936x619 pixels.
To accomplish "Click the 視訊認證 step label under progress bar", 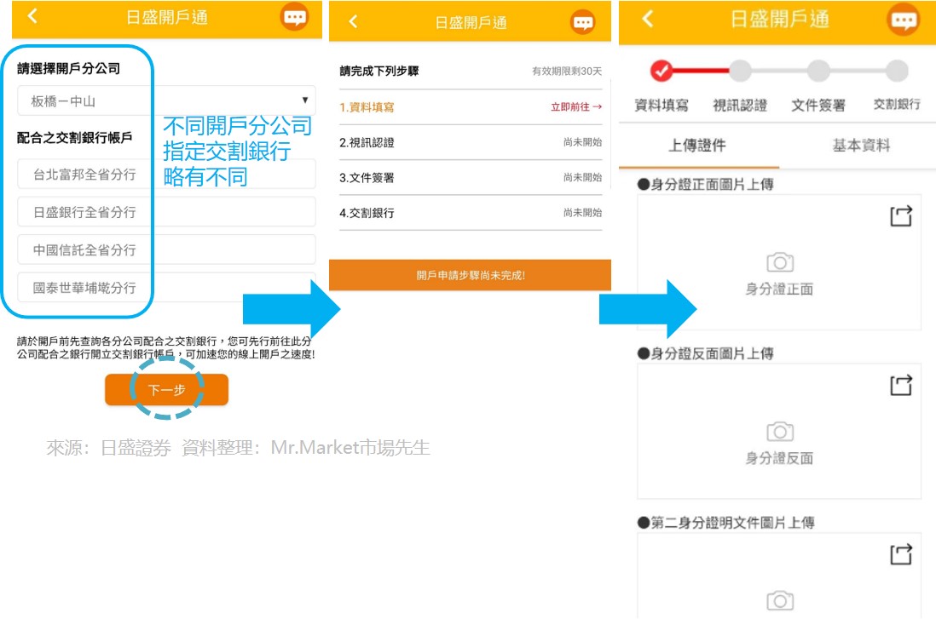I will 740,106.
